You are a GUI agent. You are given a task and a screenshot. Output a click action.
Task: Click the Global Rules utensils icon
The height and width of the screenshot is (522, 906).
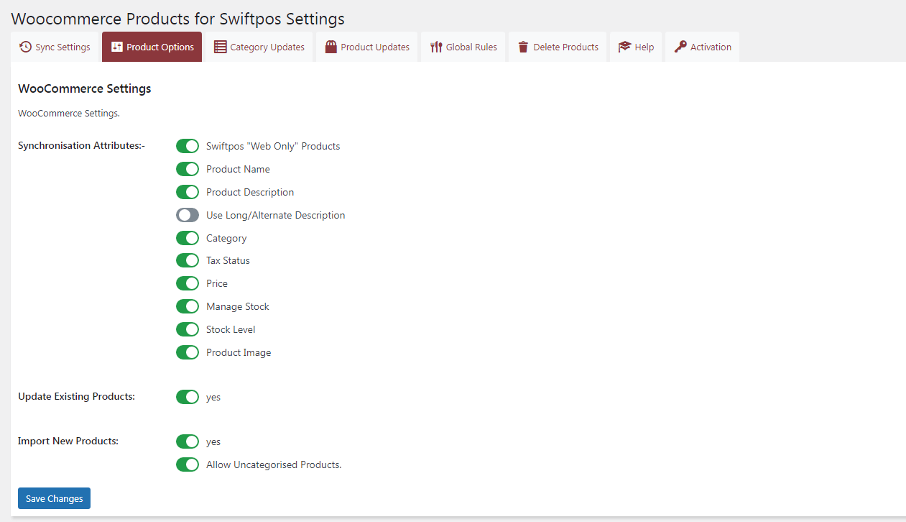tap(436, 47)
